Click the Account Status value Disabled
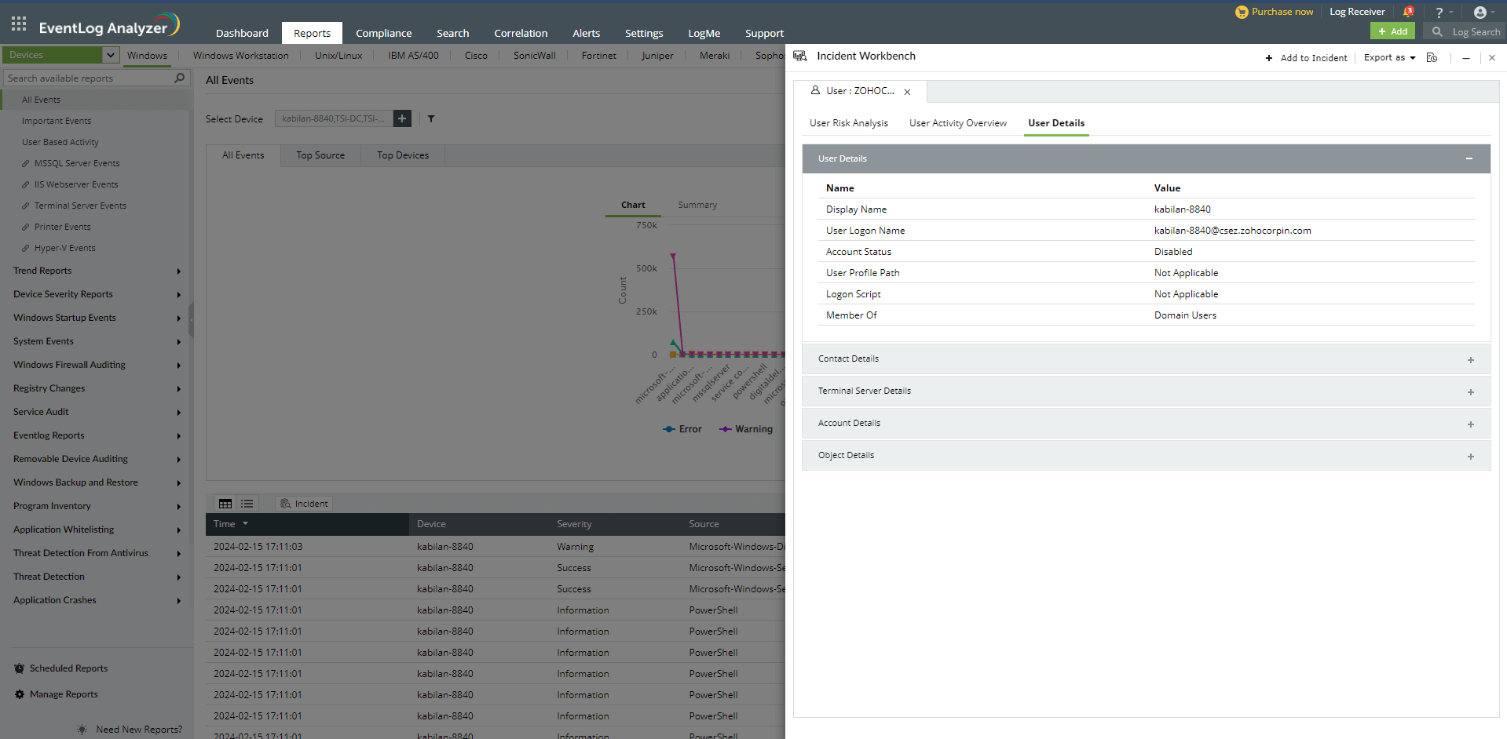 tap(1173, 252)
